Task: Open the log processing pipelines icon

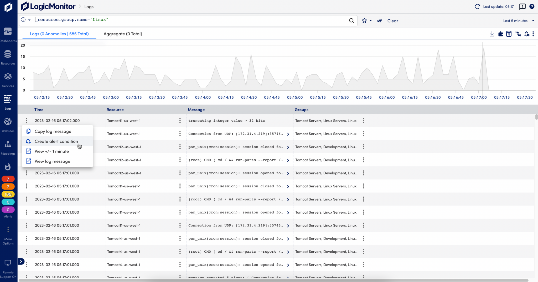Action: click(518, 34)
